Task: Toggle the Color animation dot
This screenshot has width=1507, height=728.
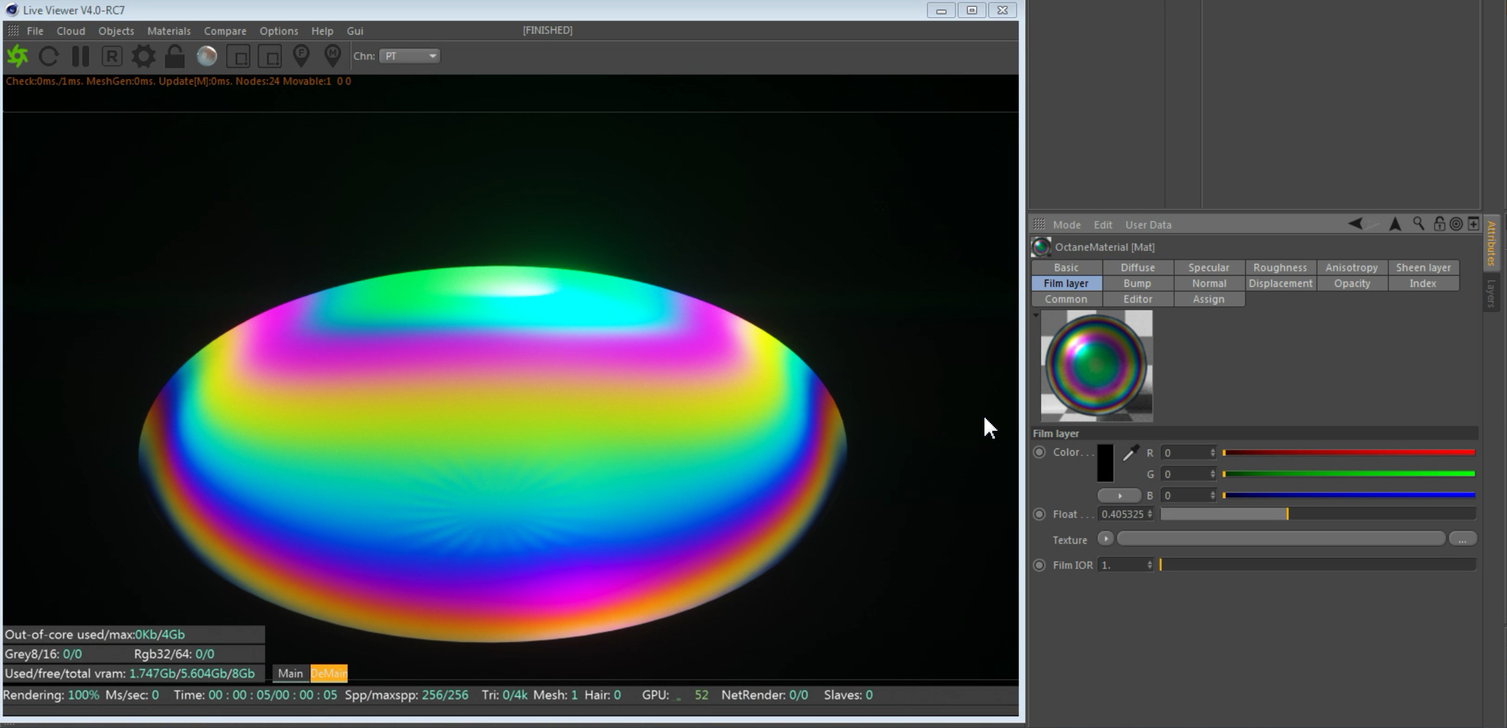Action: point(1039,452)
